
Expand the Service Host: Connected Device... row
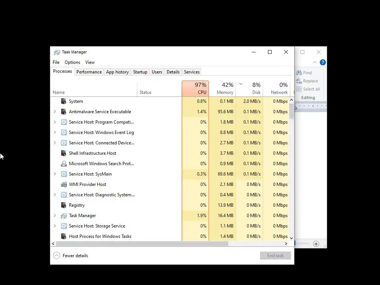click(x=55, y=143)
